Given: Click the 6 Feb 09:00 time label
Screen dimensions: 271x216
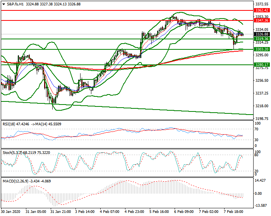Looking at the screenshot, I should click(x=184, y=212).
